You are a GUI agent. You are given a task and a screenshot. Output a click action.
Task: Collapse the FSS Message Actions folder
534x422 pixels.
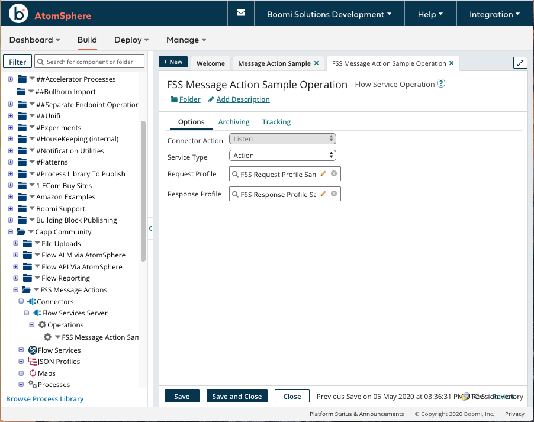click(x=15, y=290)
